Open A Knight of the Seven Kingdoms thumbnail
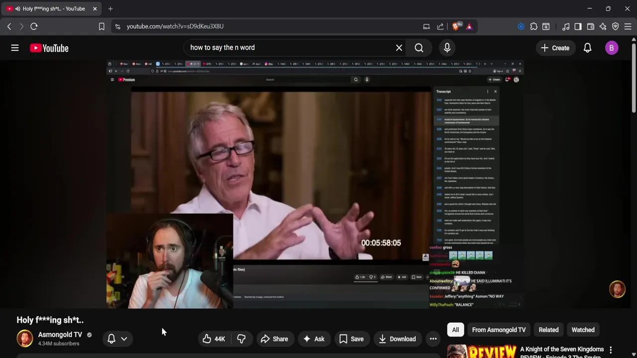 [x=482, y=351]
